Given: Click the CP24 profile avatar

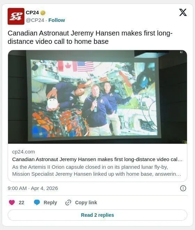Looking at the screenshot, I should click(x=16, y=16).
